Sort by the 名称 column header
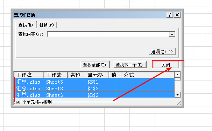Screen dimensions: 212x131 click(x=76, y=75)
